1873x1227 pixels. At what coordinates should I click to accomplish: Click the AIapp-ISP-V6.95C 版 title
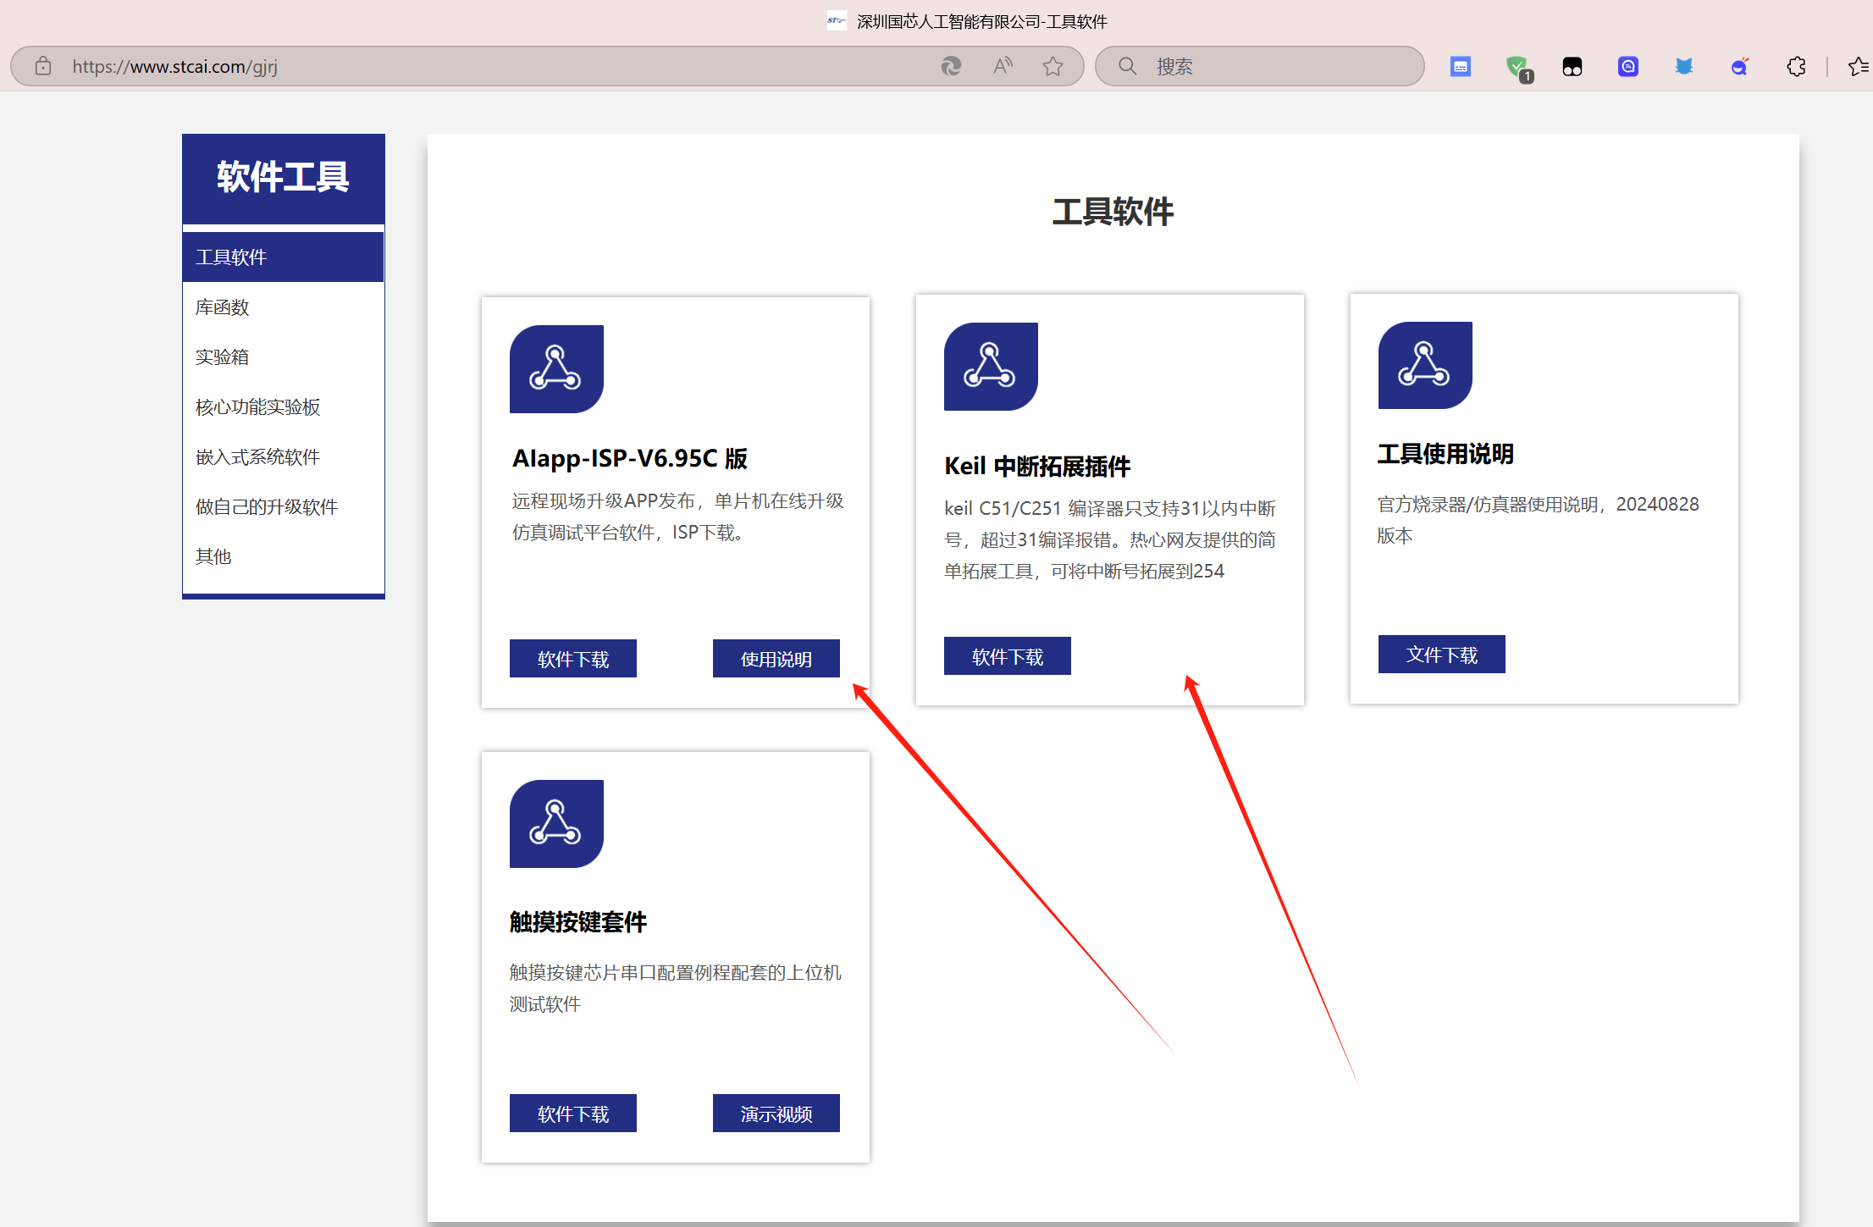click(x=630, y=458)
